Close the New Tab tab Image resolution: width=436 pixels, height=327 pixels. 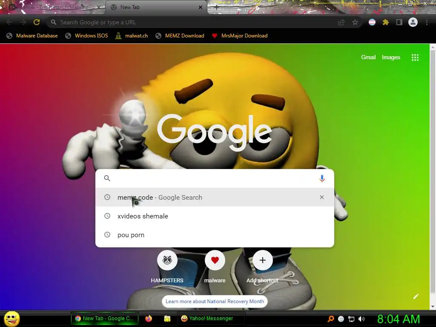pyautogui.click(x=201, y=7)
